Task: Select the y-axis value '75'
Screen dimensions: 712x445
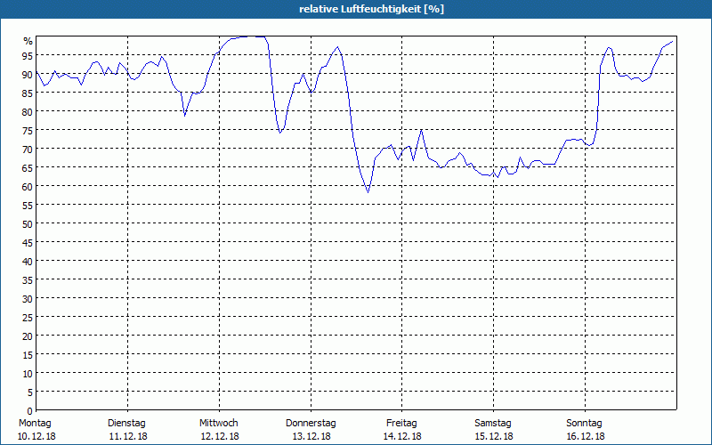Action: point(27,130)
